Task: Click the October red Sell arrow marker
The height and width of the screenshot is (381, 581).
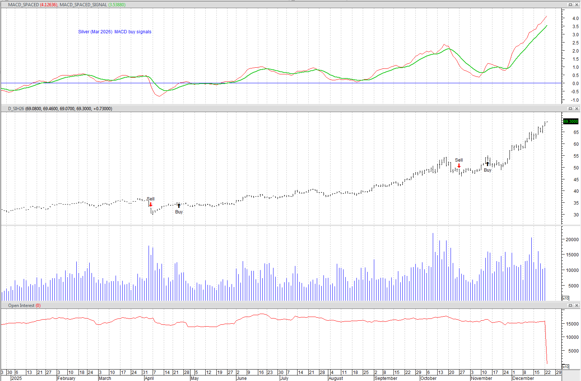Action: pos(459,165)
